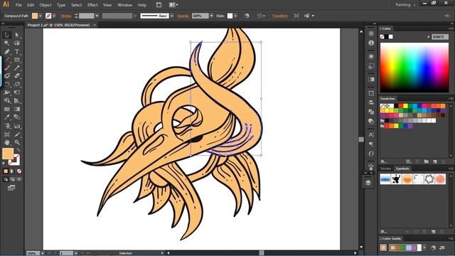Select the Pen tool
This screenshot has height=256, width=455.
tap(7, 52)
